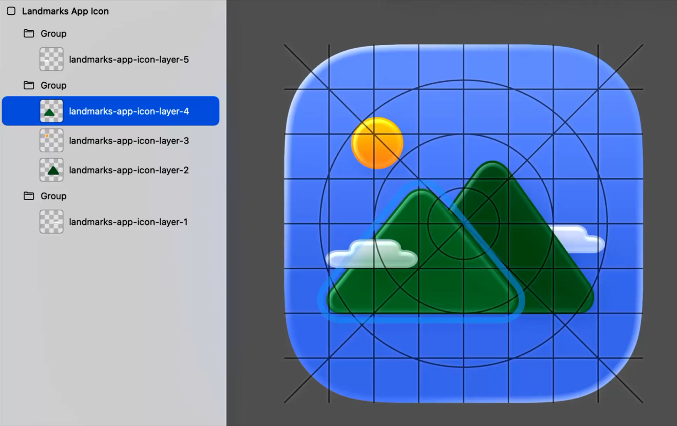Screen dimensions: 677x426
Task: Select landmarks-app-icon-layer-3 layer name
Action: [129, 140]
